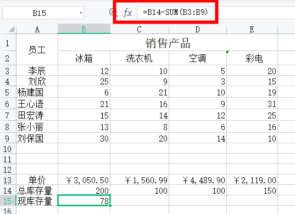Select column D header

(198, 29)
